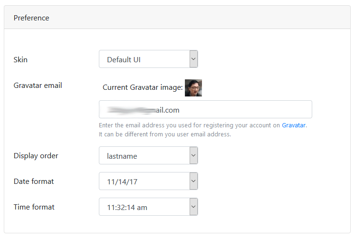Viewport: 355px width, 239px height.
Task: Click the 'Current Gravatar image:' caption
Action: click(143, 87)
